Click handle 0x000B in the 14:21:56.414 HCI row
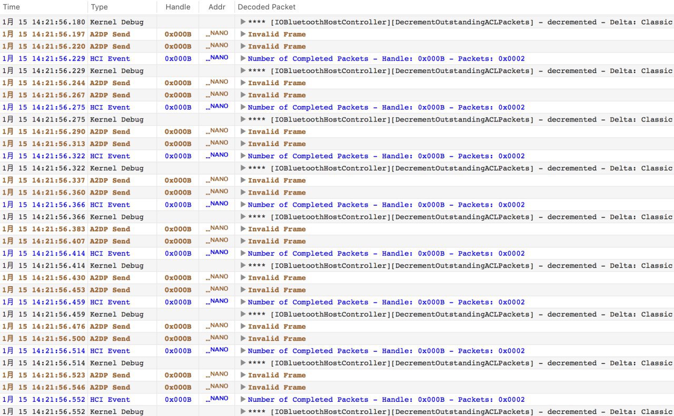Screen dimensions: 674x416 point(178,253)
